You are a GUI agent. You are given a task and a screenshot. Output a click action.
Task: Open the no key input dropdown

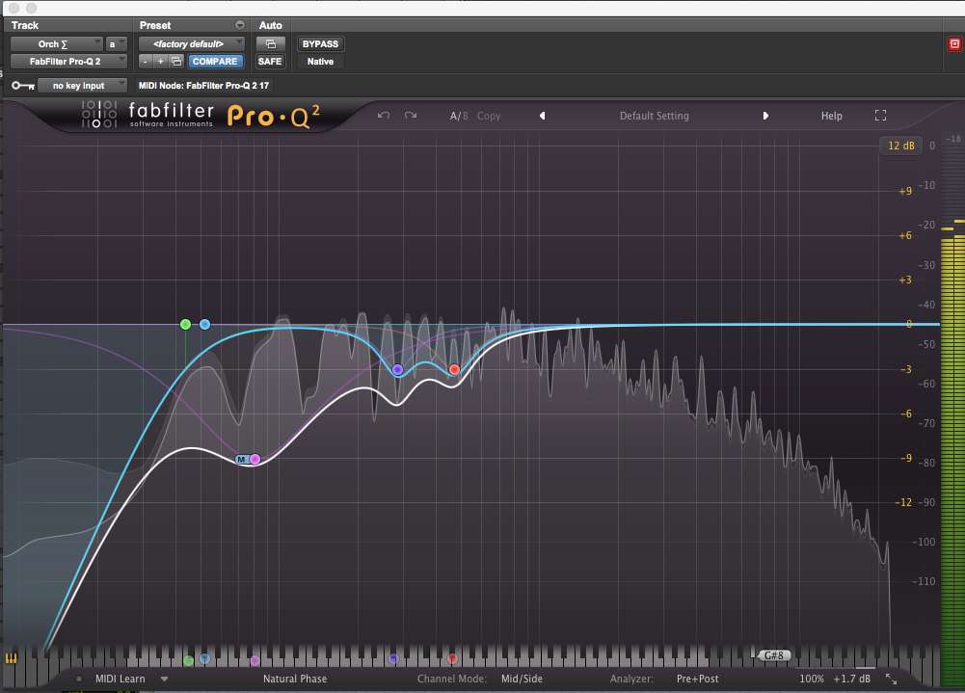pyautogui.click(x=83, y=86)
